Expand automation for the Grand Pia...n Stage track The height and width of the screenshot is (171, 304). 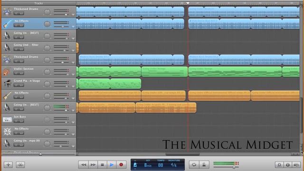pos(73,86)
